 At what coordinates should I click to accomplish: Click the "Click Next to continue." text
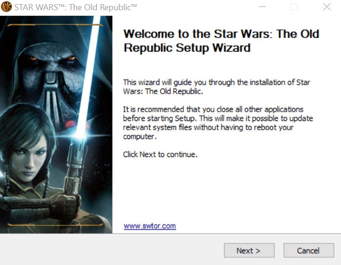point(160,154)
